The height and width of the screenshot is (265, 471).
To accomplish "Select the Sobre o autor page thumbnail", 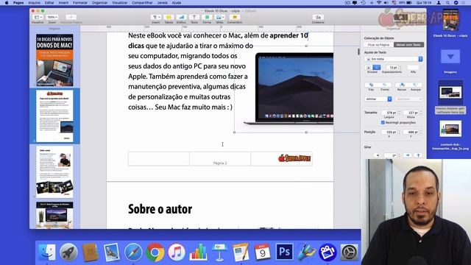I will 54,172.
